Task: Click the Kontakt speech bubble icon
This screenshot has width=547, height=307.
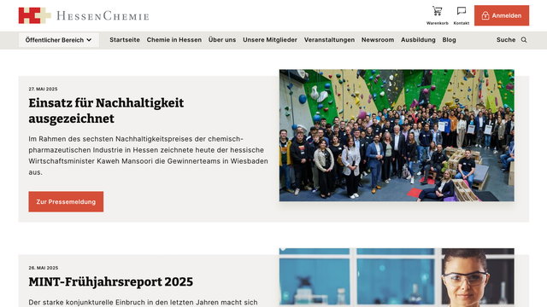Action: 462,11
